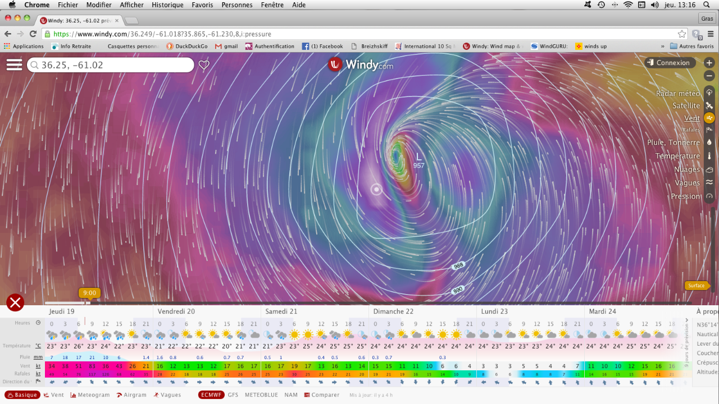Open the Windy hamburger menu
This screenshot has height=404, width=719.
14,65
